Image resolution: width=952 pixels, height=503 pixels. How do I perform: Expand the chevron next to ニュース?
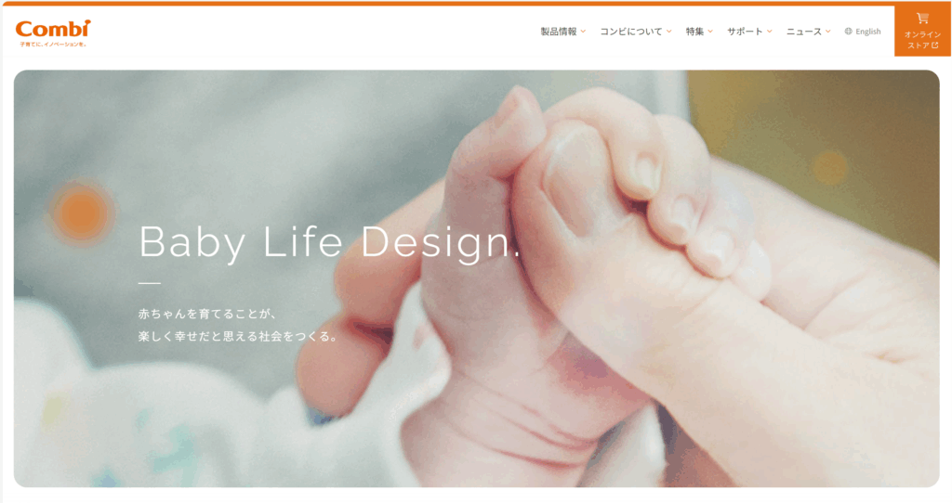click(x=828, y=32)
